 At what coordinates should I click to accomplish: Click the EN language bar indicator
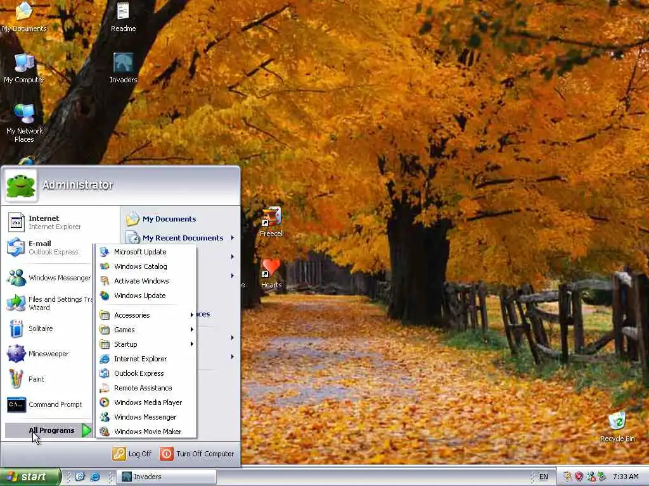pyautogui.click(x=543, y=477)
